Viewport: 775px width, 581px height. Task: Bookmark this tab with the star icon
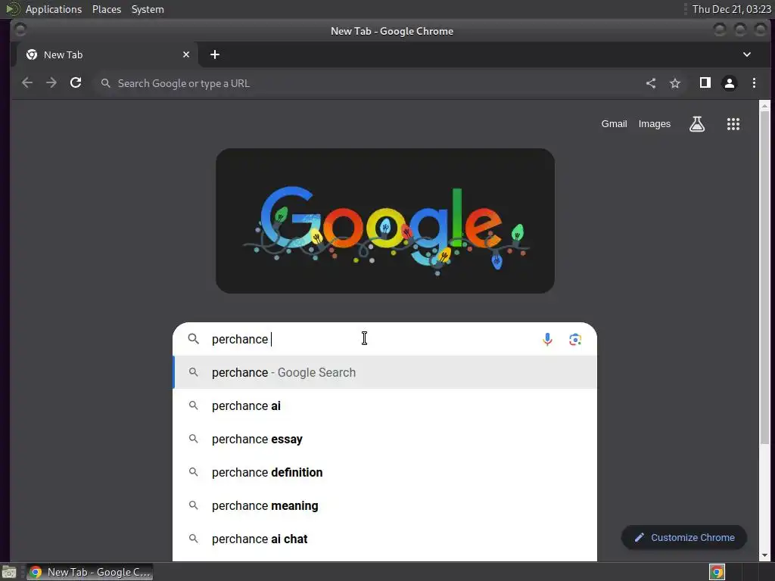(674, 83)
